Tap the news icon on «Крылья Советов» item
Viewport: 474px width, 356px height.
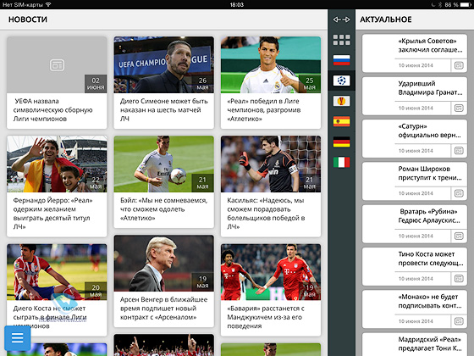click(459, 65)
